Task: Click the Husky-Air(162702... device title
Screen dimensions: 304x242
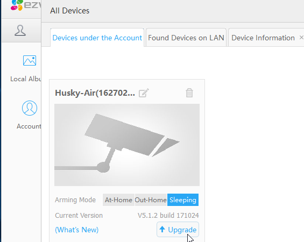Action: point(95,93)
